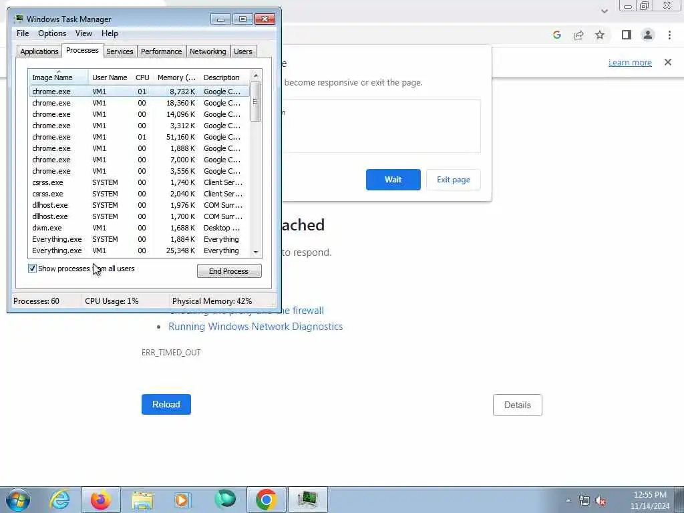Image resolution: width=684 pixels, height=513 pixels.
Task: Switch to the Services tab
Action: (x=120, y=51)
